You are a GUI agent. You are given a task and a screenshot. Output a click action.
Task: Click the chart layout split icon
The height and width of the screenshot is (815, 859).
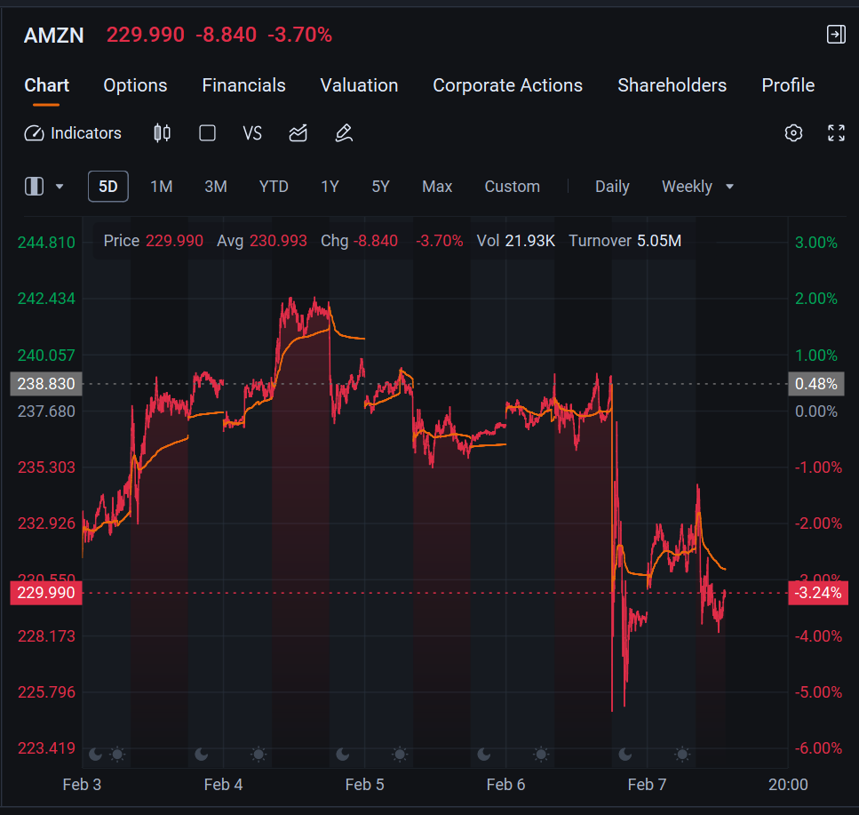(x=34, y=187)
